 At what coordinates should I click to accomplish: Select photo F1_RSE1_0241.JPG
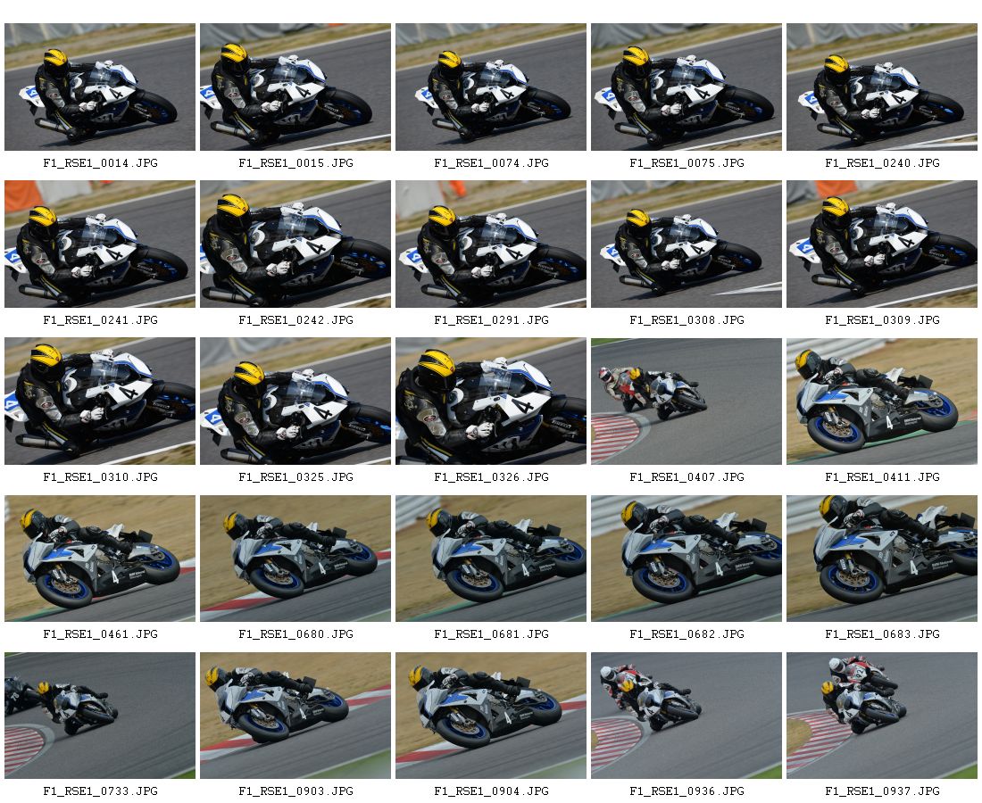100,244
